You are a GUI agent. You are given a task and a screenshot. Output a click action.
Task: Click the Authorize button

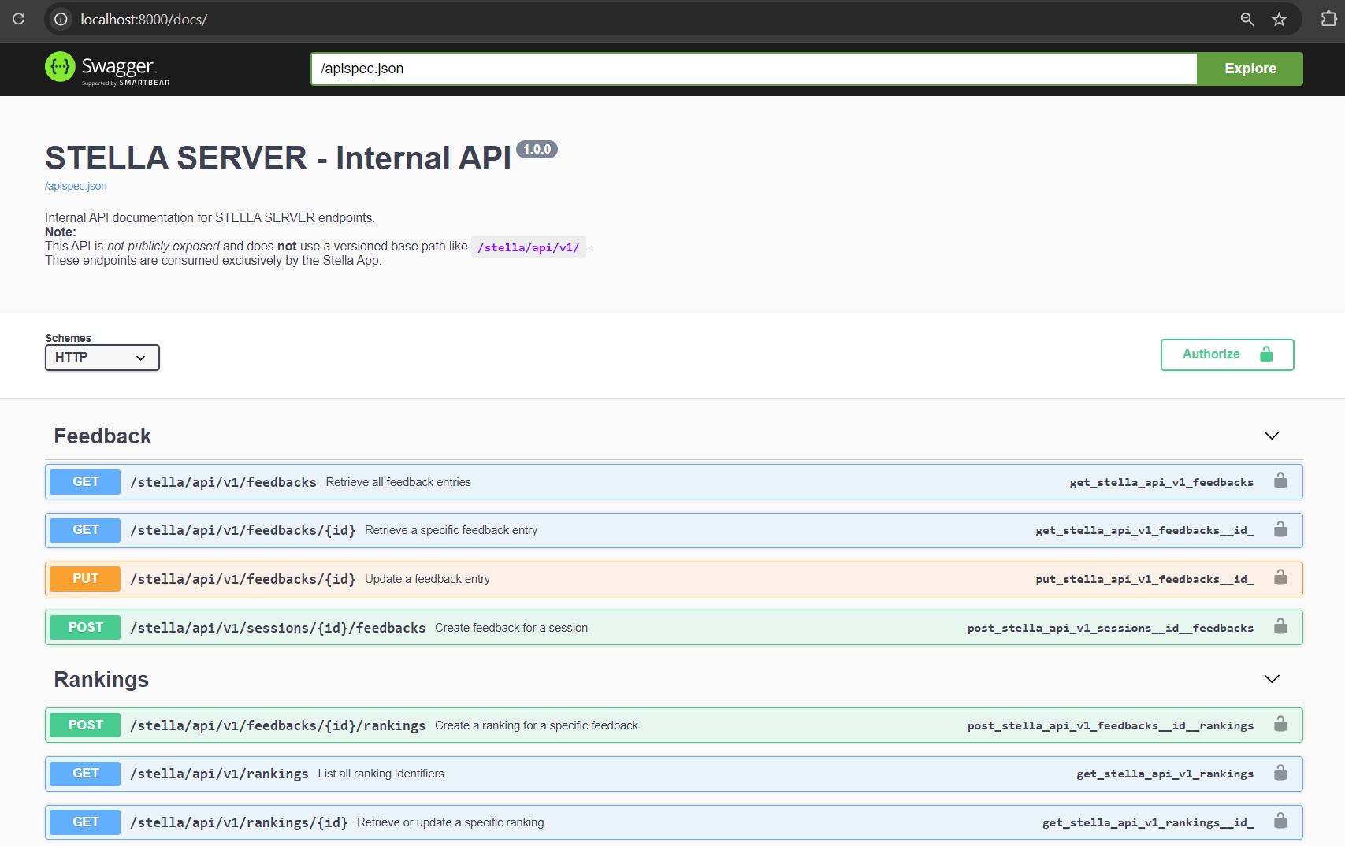[x=1226, y=354]
